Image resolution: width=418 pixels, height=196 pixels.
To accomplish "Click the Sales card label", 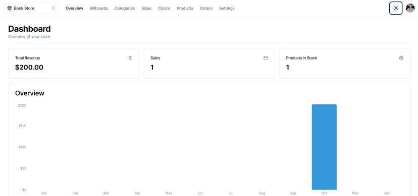I will coord(155,58).
